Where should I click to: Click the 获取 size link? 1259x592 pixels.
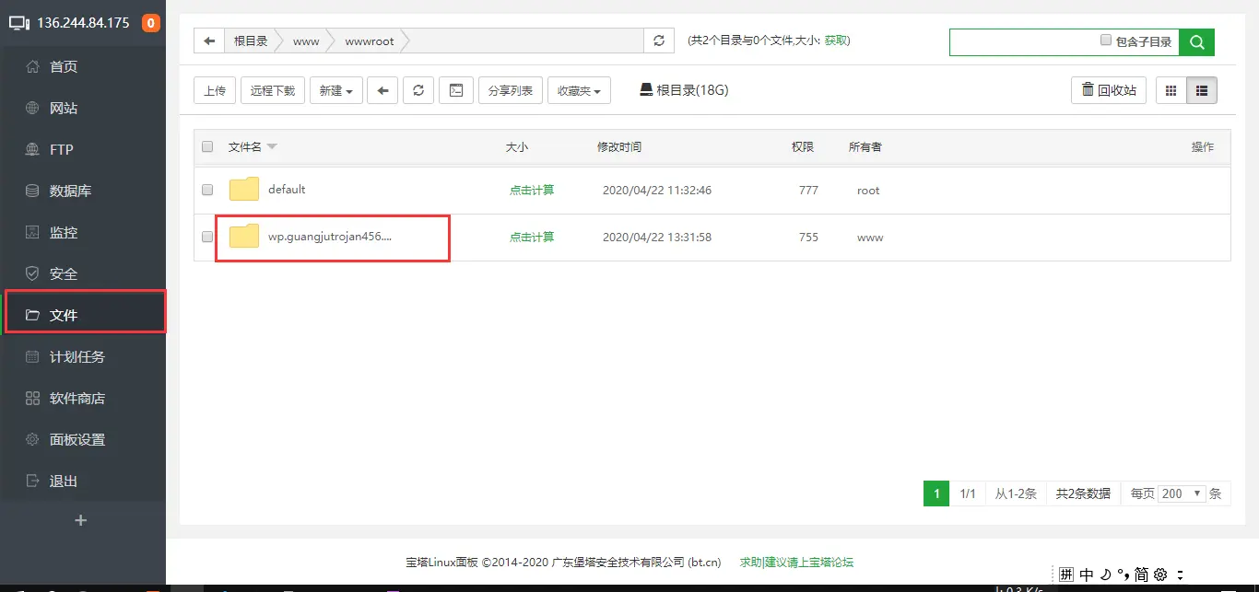(836, 41)
